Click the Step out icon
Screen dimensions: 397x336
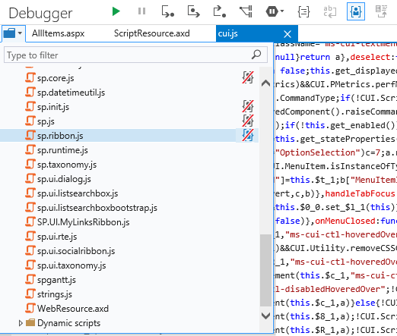click(219, 11)
